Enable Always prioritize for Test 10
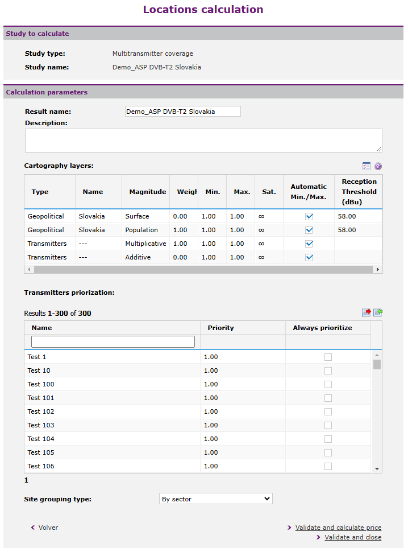Viewport: 408px width, 552px height. click(328, 370)
